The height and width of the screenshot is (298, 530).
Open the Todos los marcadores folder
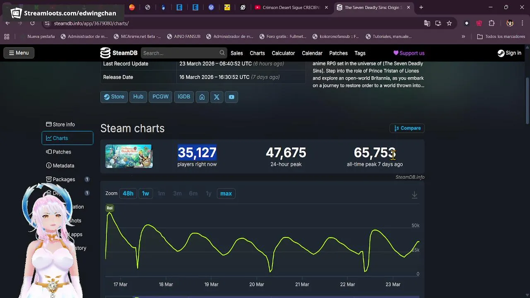click(x=501, y=36)
